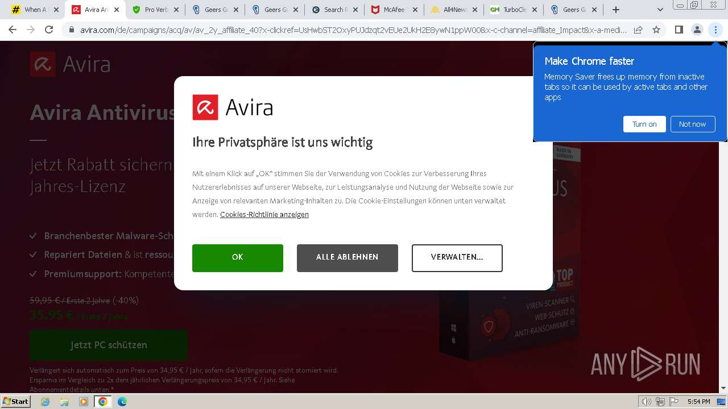Switch to the TurboCle tab
The height and width of the screenshot is (409, 728).
coord(513,10)
